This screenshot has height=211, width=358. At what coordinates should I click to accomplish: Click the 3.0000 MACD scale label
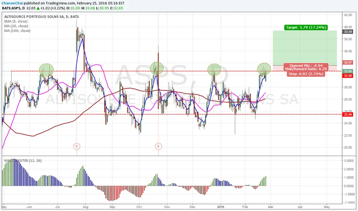(349, 161)
